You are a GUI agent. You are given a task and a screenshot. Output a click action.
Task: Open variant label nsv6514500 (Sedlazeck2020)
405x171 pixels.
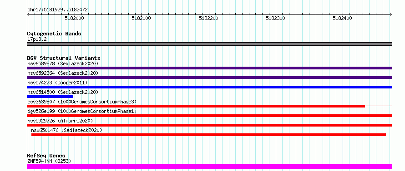63,92
